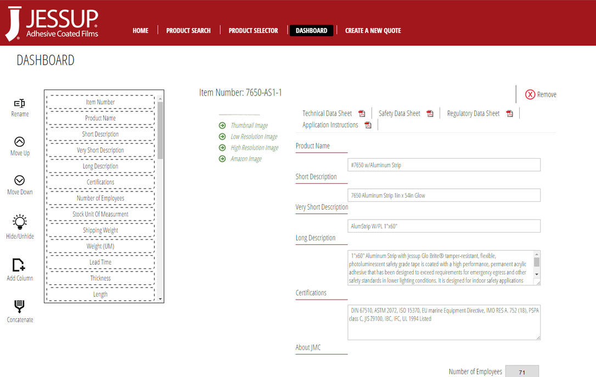The height and width of the screenshot is (377, 596).
Task: Click the Move Down arrow icon
Action: click(19, 180)
